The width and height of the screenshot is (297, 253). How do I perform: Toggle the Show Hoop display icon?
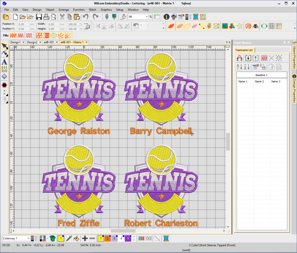click(264, 26)
